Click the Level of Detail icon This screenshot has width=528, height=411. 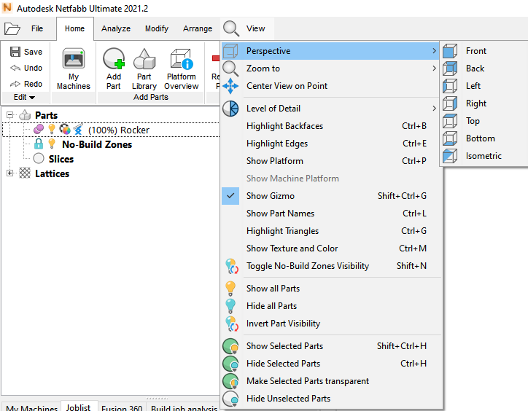click(x=230, y=109)
